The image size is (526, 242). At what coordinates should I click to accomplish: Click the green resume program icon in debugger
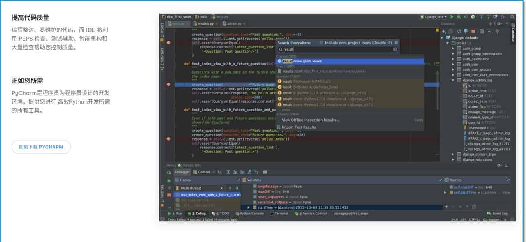[169, 181]
